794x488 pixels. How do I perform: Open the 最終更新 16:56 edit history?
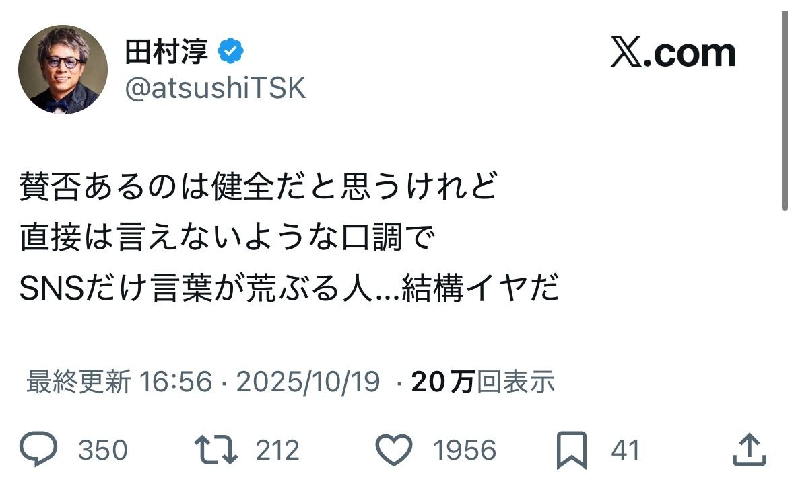click(x=119, y=382)
